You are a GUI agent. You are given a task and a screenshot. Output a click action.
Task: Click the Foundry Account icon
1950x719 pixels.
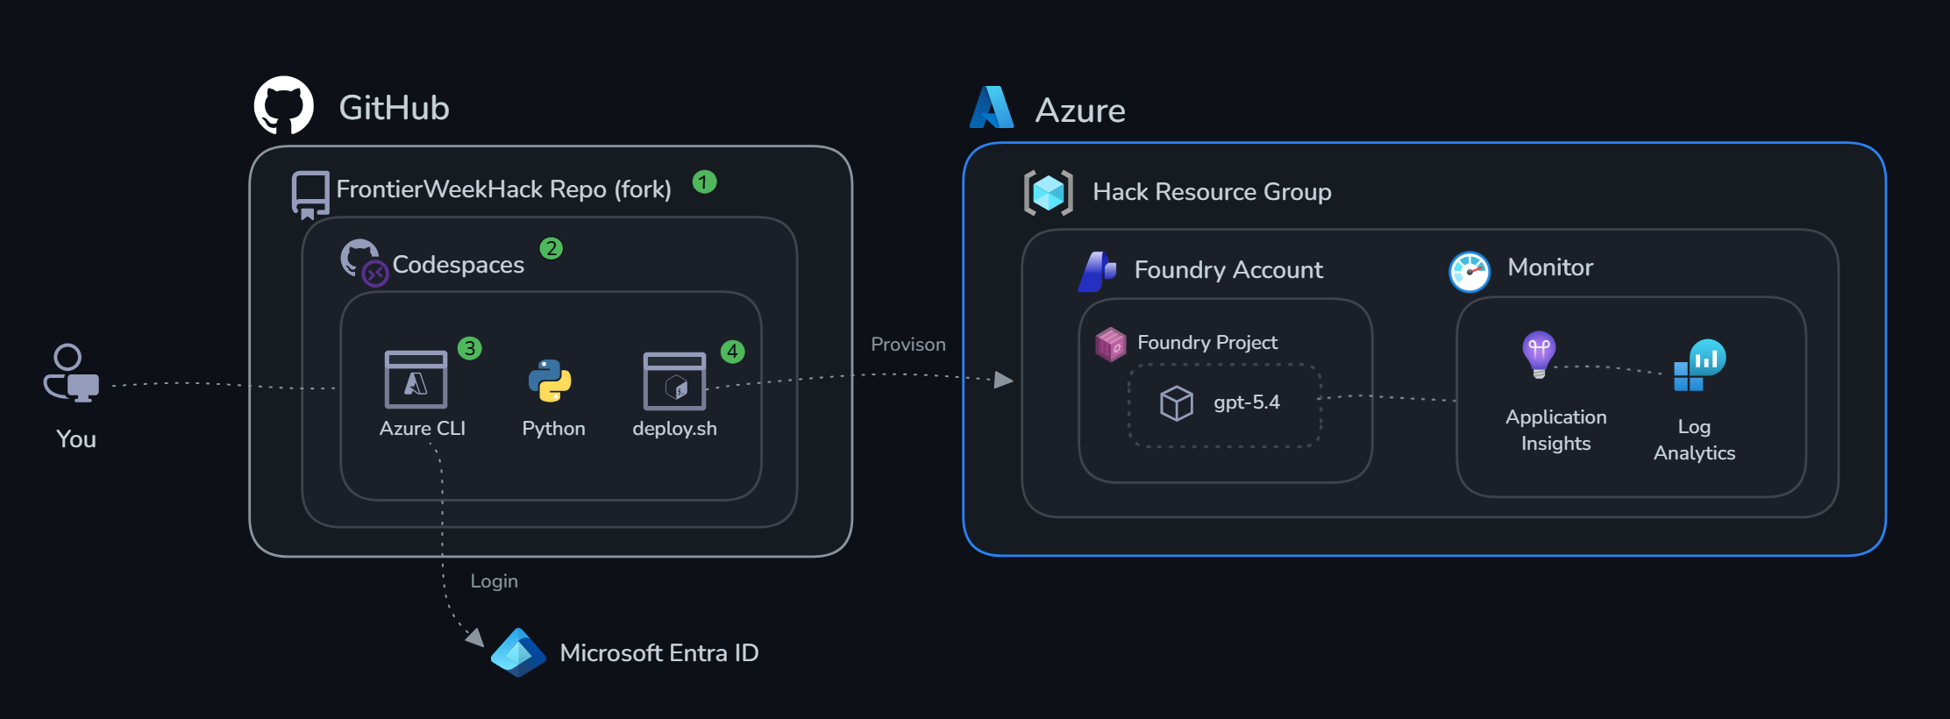click(x=1097, y=271)
